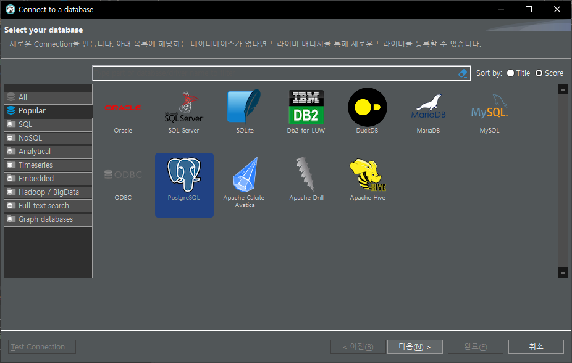Choose the SQL Server database icon

(184, 107)
